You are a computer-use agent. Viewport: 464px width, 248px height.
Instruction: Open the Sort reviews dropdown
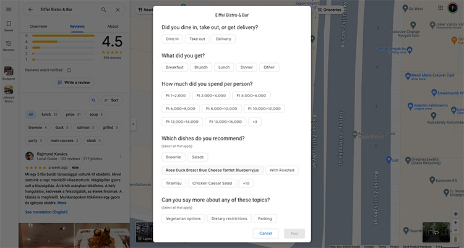click(111, 100)
